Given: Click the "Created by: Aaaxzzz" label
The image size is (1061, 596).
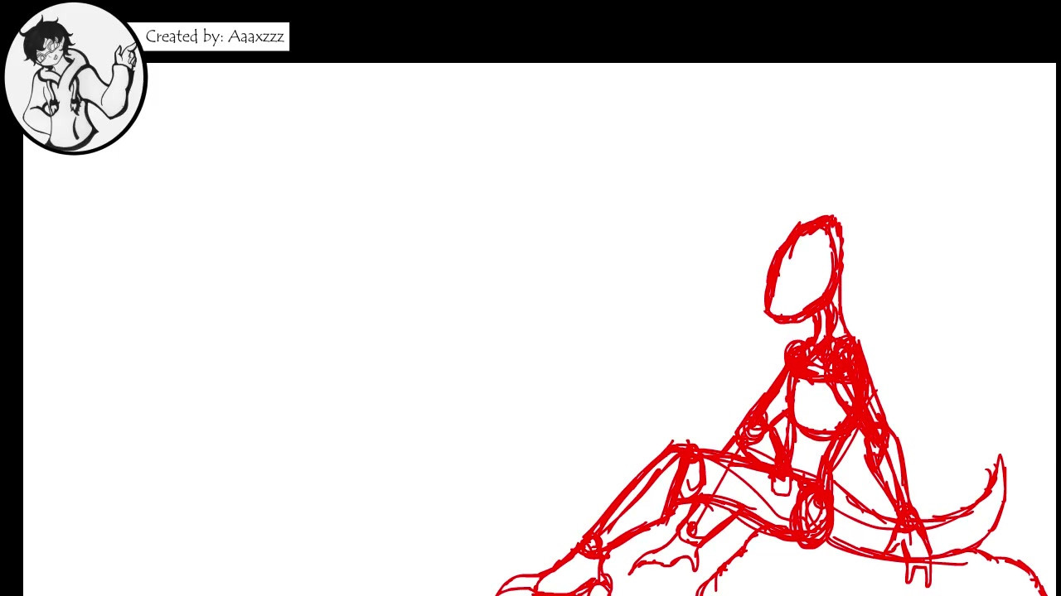Looking at the screenshot, I should (215, 36).
